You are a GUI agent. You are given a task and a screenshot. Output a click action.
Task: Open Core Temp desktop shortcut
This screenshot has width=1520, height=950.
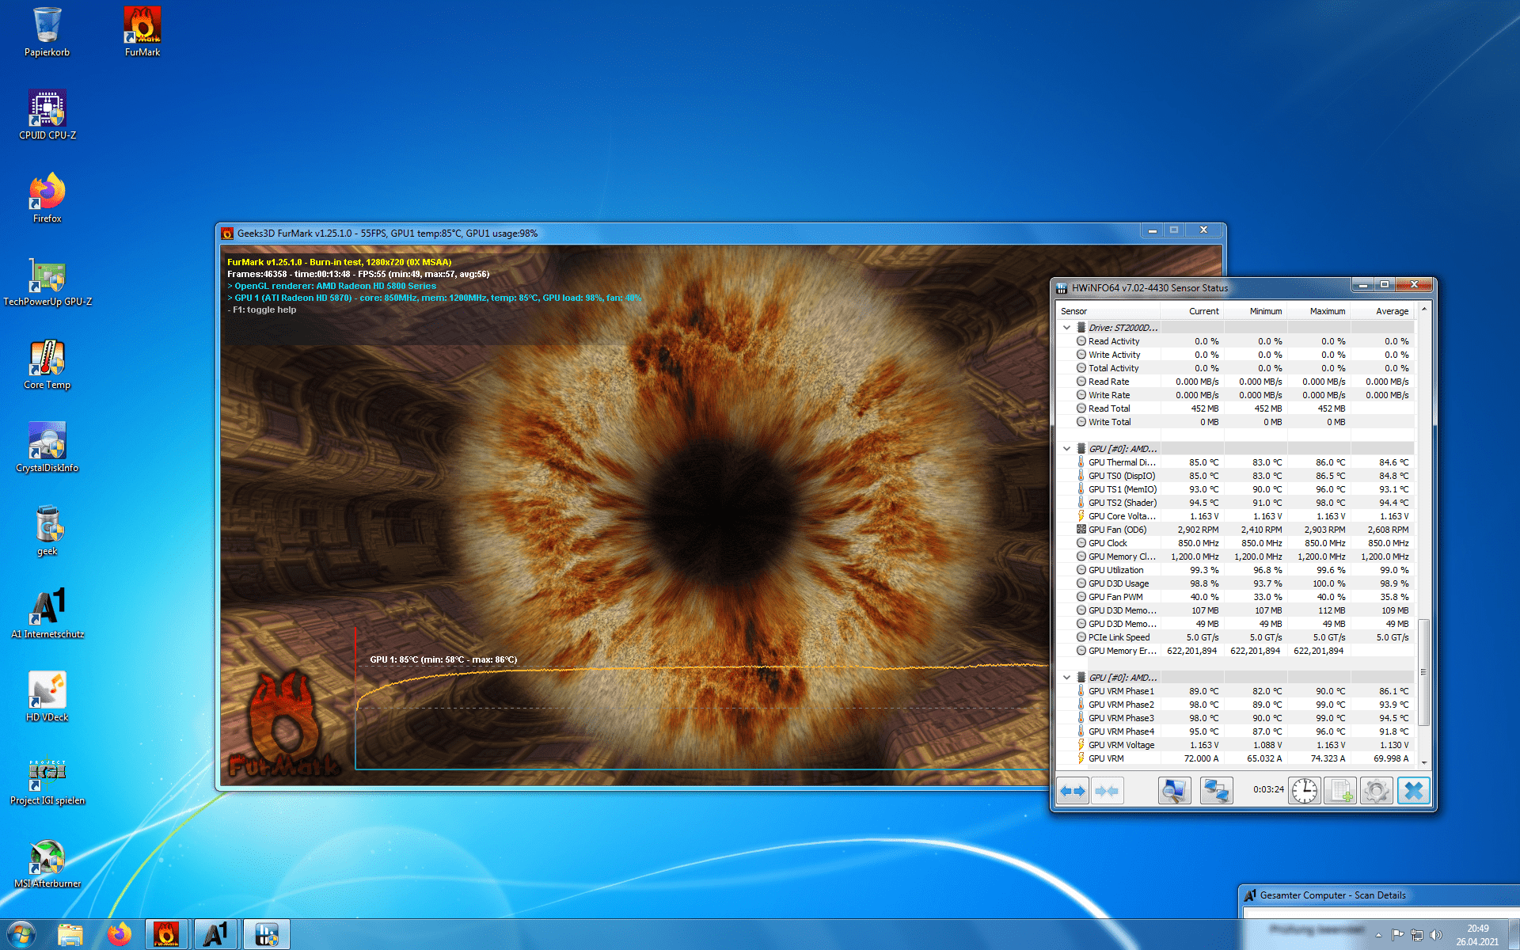[47, 365]
